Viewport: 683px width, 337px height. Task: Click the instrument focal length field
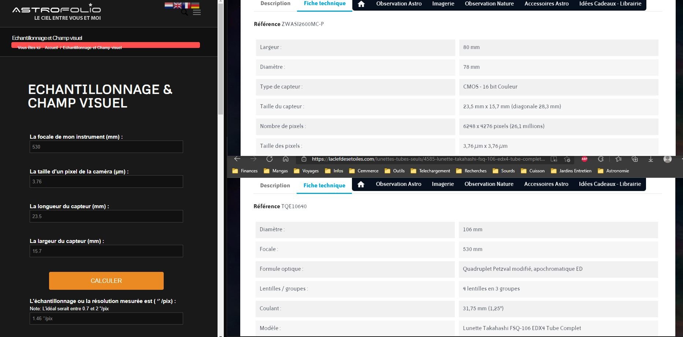tap(106, 147)
